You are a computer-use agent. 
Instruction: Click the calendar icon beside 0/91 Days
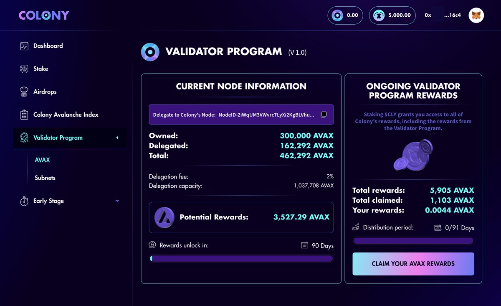pyautogui.click(x=438, y=228)
